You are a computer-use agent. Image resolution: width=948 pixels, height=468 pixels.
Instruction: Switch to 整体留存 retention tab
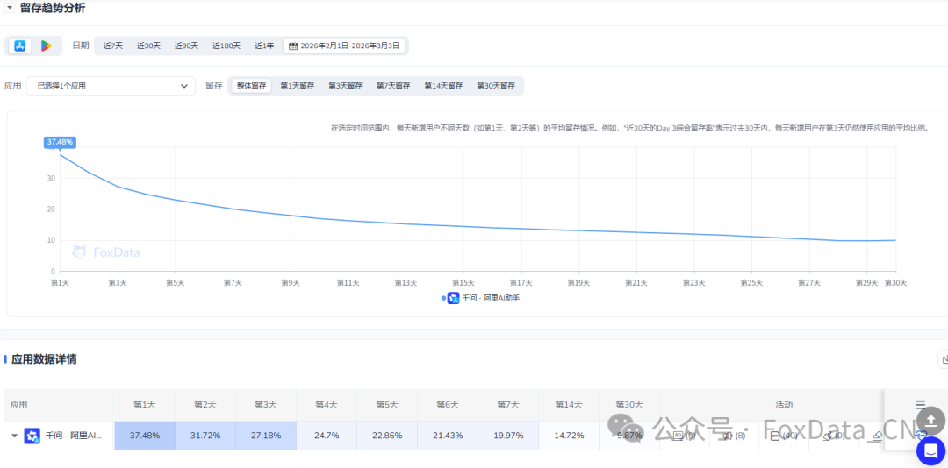[x=252, y=86]
